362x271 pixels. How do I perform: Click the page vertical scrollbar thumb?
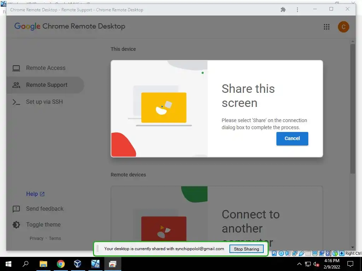(352, 108)
